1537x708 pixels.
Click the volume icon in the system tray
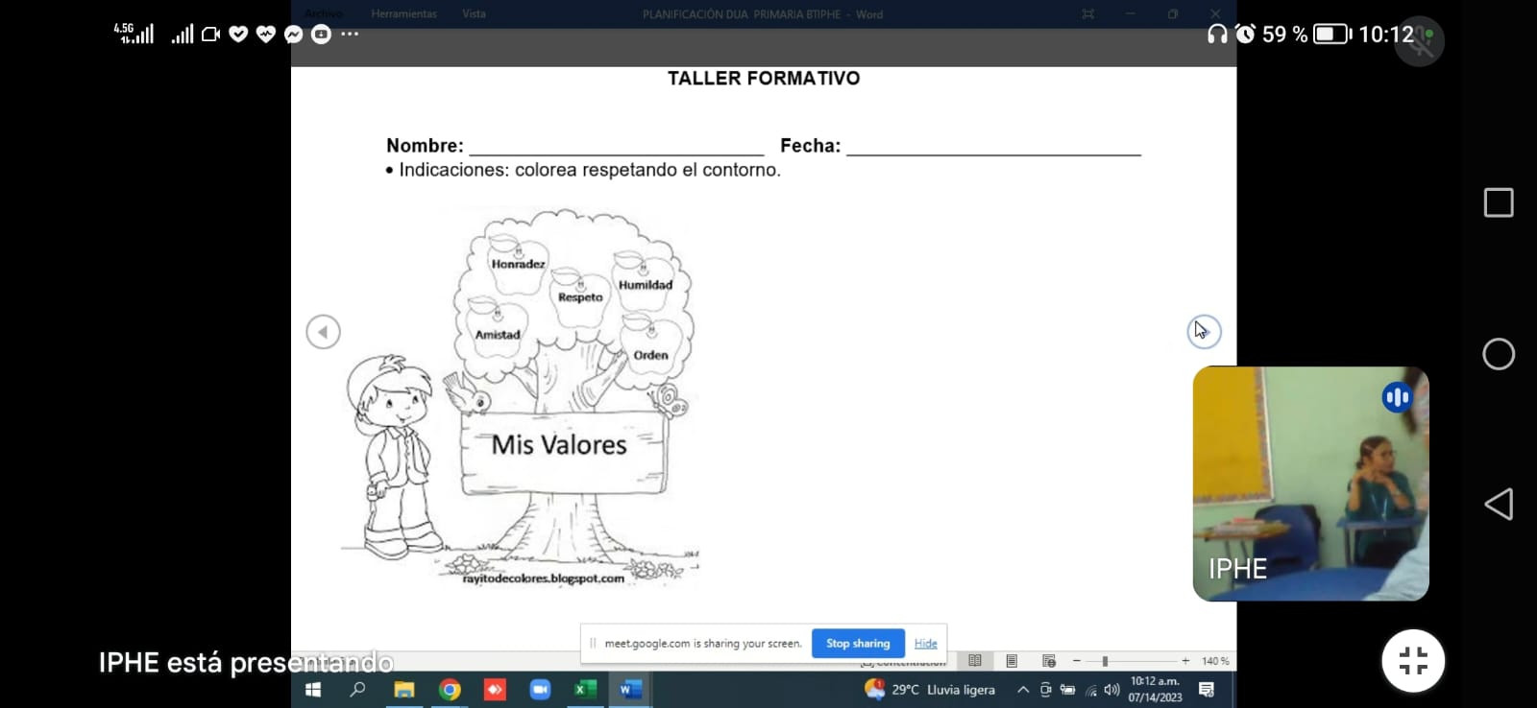tap(1112, 690)
